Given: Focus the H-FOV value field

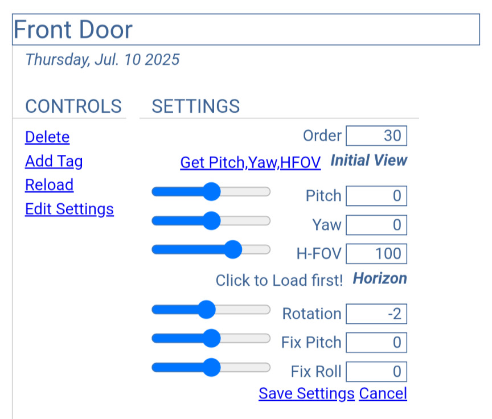Looking at the screenshot, I should pos(376,254).
